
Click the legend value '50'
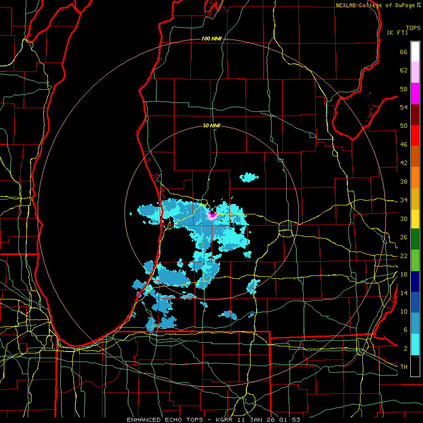404,126
